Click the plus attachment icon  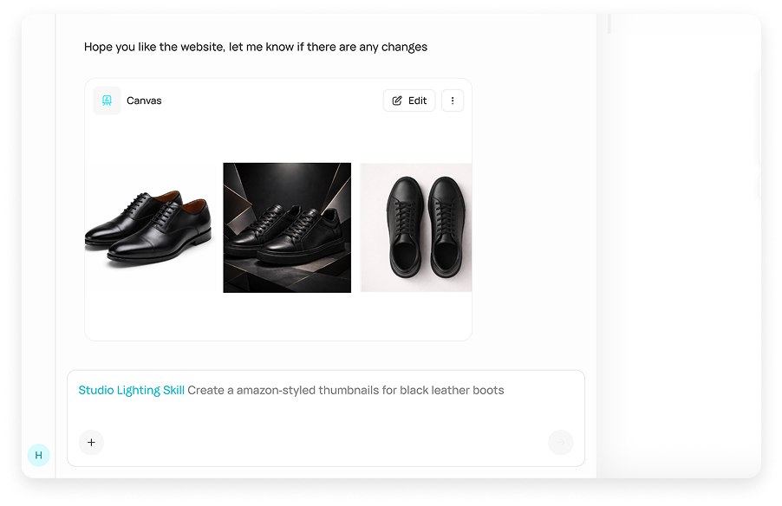point(91,442)
